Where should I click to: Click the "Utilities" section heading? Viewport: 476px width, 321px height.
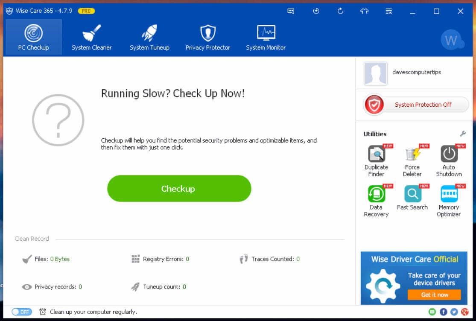coord(375,134)
